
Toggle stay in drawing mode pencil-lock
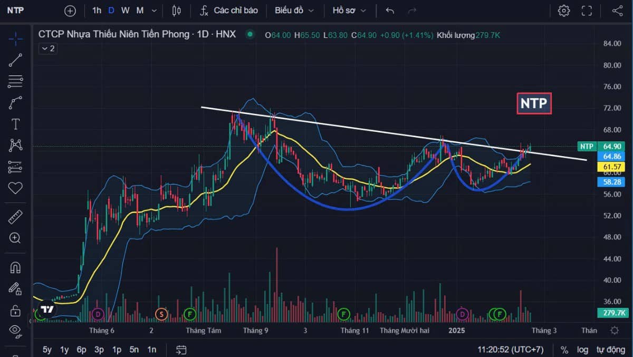click(x=15, y=288)
